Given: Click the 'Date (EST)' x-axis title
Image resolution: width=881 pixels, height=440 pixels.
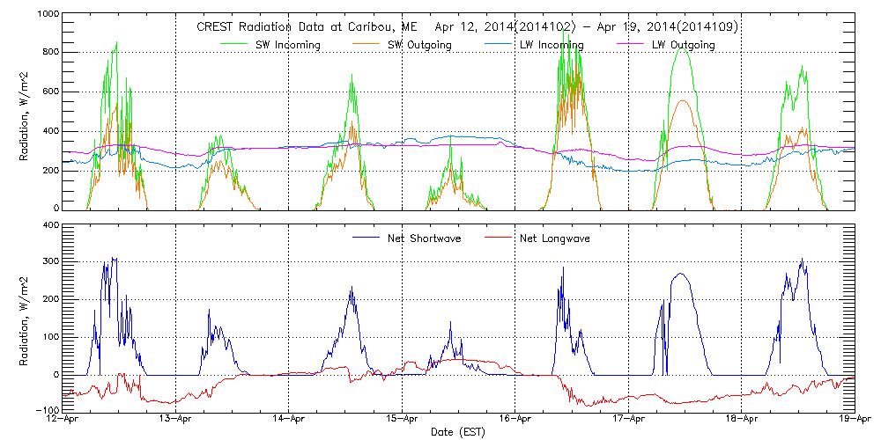Looking at the screenshot, I should 458,432.
